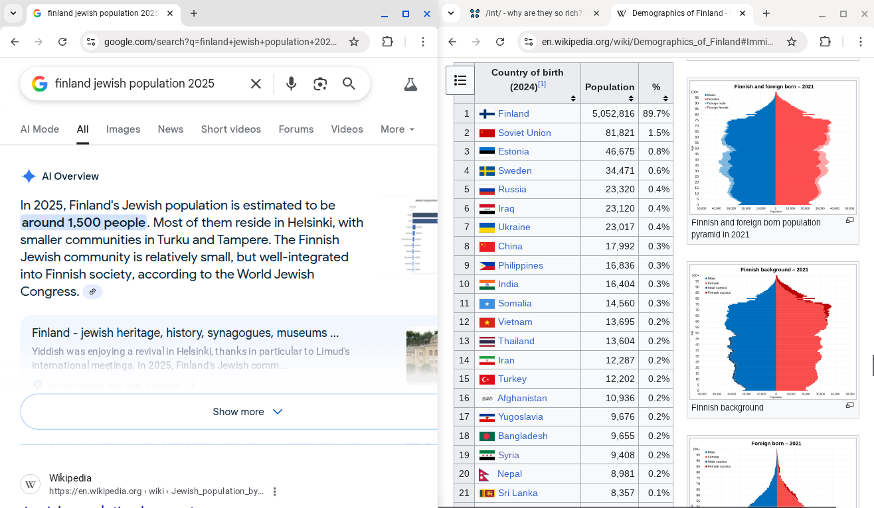The width and height of the screenshot is (874, 508).
Task: Go back in Wikipedia window
Action: pyautogui.click(x=452, y=42)
